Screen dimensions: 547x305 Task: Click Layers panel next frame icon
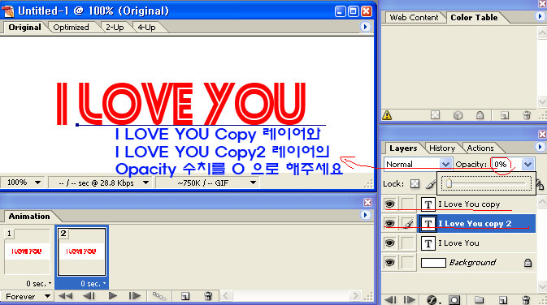click(409, 300)
